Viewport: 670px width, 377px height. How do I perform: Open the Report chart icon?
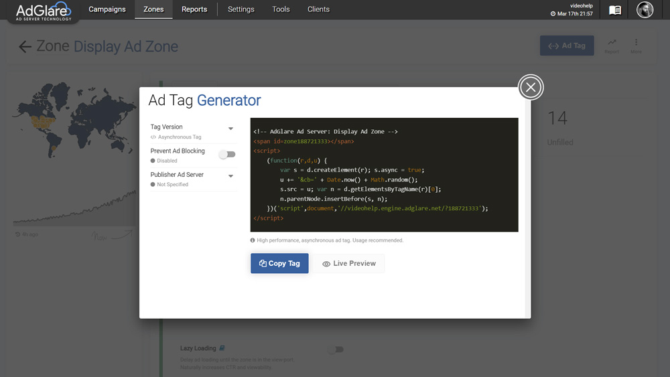(612, 46)
